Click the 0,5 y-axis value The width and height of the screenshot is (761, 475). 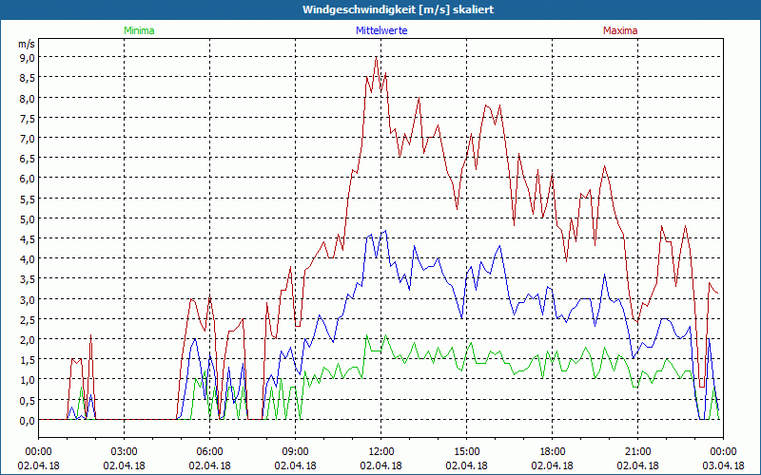[27, 400]
